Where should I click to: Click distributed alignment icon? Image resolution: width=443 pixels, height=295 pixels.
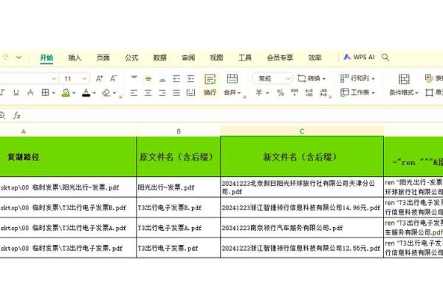[190, 92]
